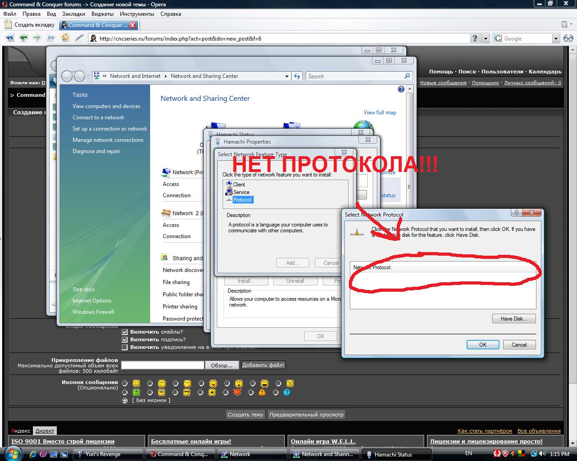Image resolution: width=577 pixels, height=461 pixels.
Task: Click the blue question mark message icon
Action: click(x=287, y=392)
